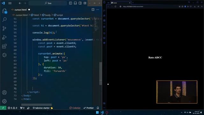Open the Source Control view

tap(4, 28)
